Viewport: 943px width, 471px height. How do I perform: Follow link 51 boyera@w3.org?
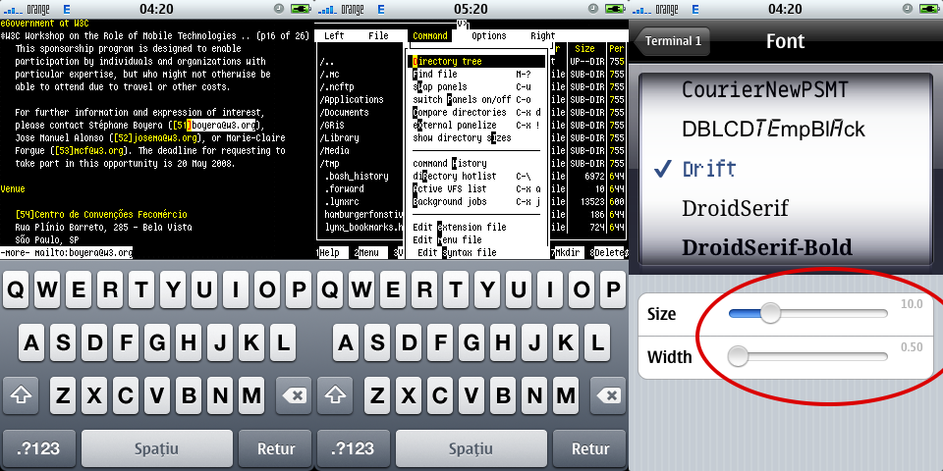(215, 125)
